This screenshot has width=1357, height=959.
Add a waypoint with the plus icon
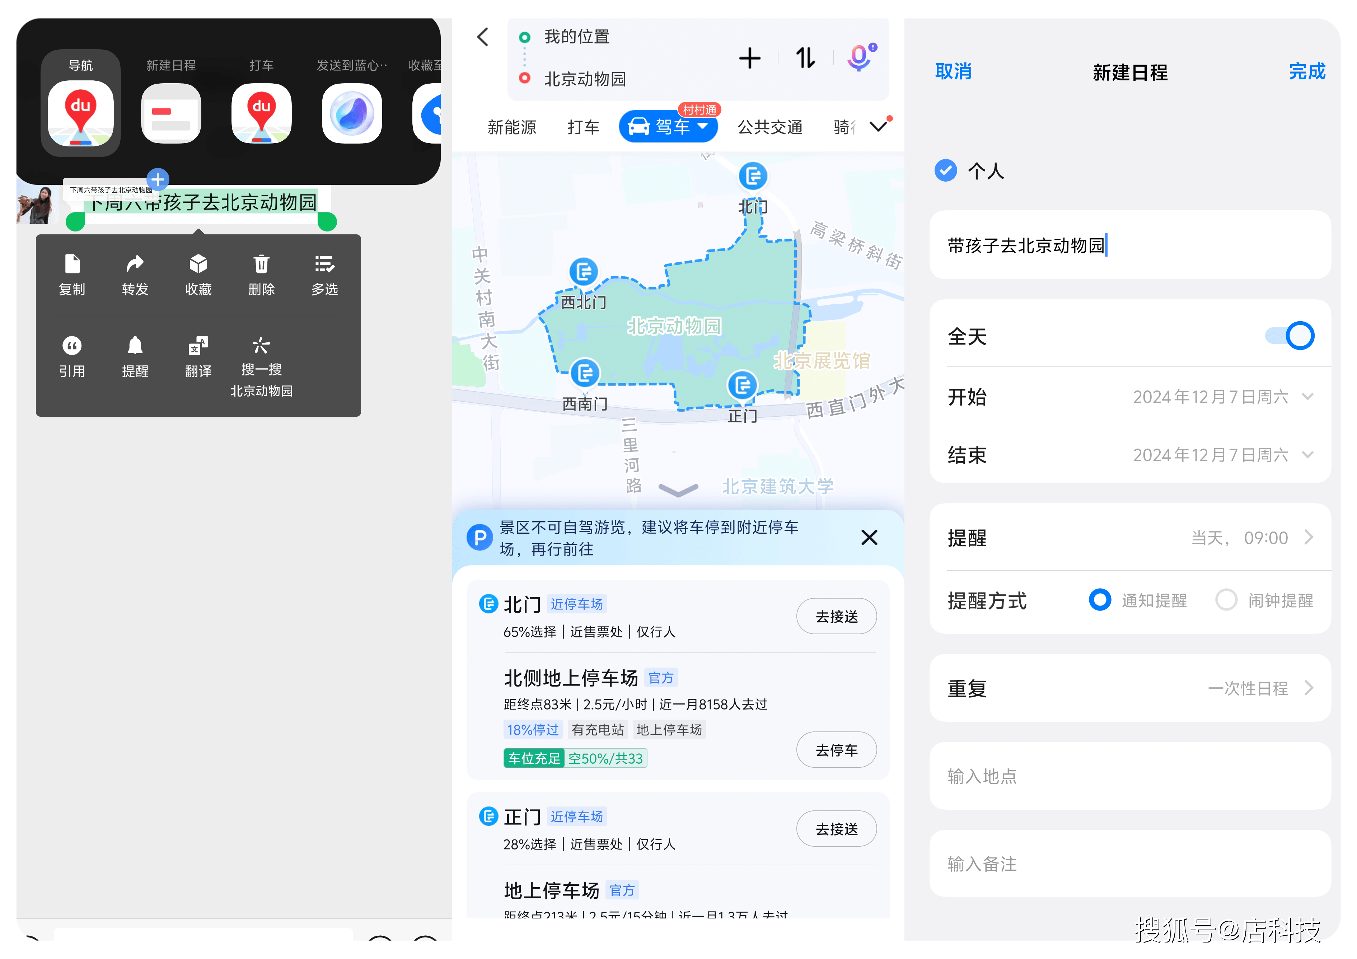click(x=749, y=58)
